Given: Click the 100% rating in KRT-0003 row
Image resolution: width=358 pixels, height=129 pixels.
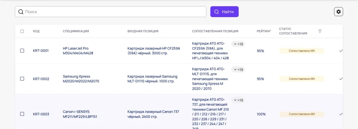Looking at the screenshot, I should (261, 114).
